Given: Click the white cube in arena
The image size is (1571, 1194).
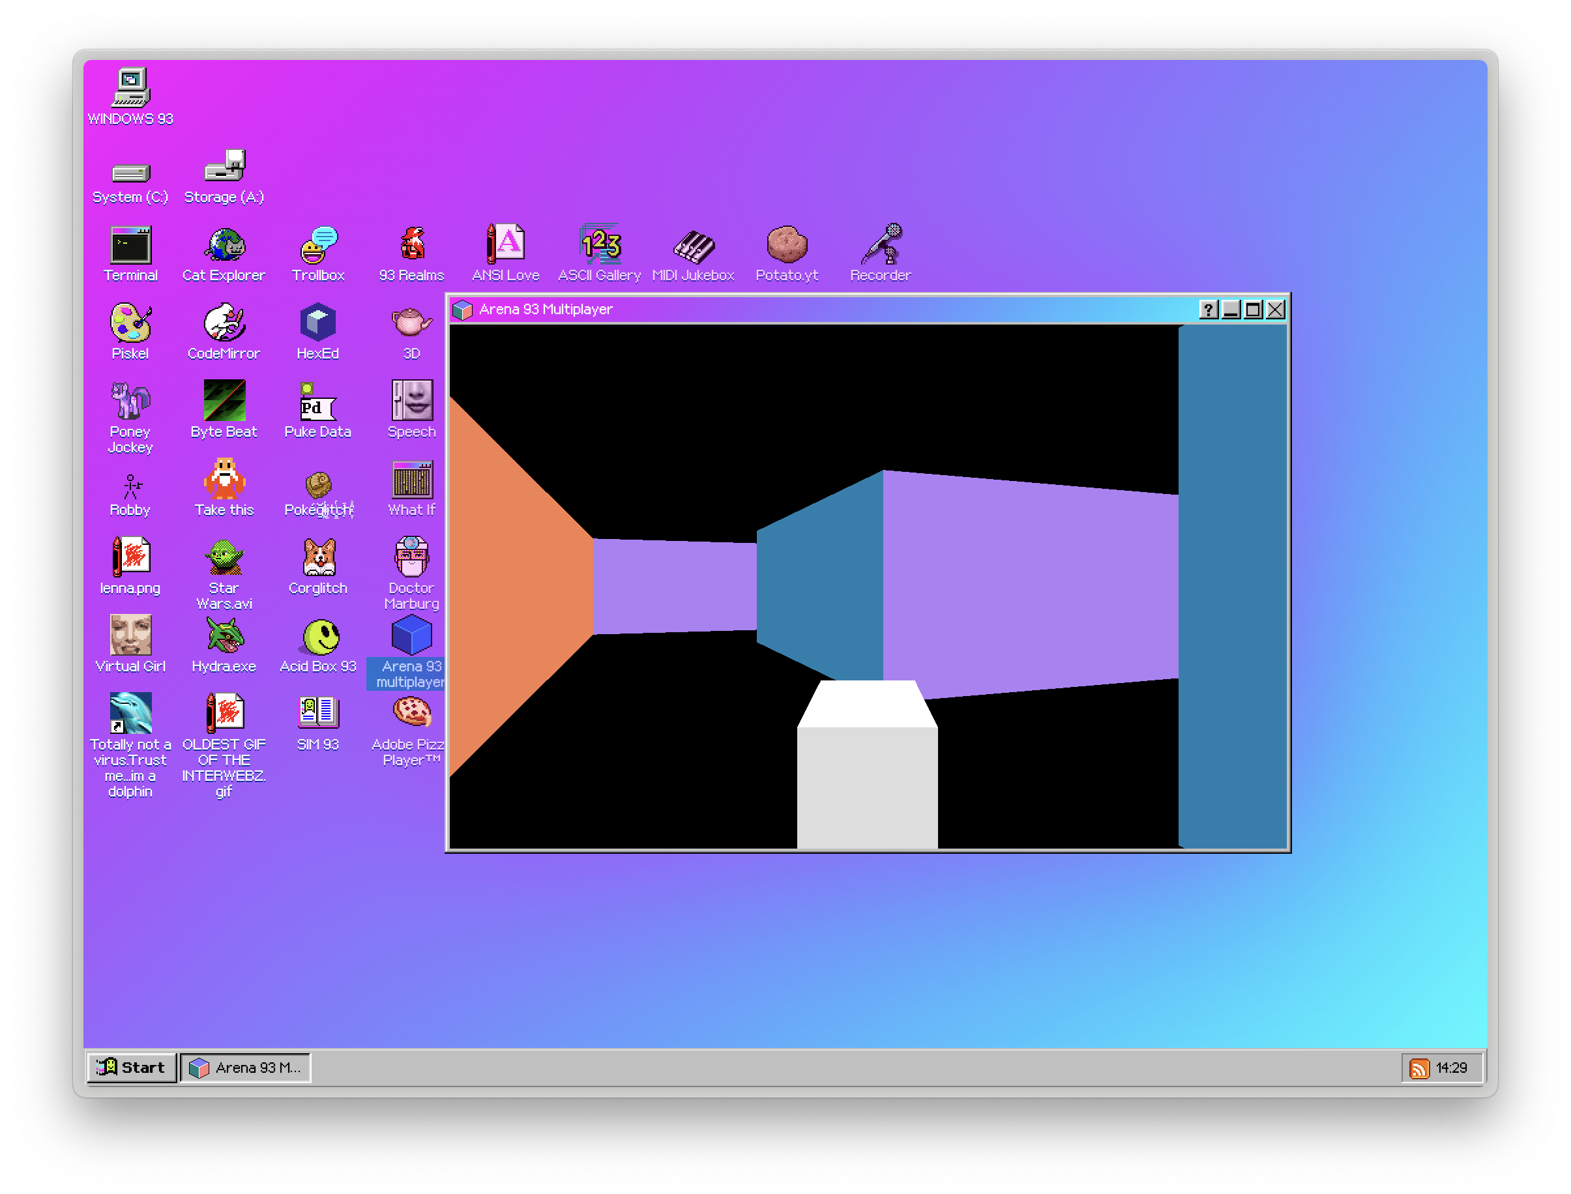Looking at the screenshot, I should point(866,768).
